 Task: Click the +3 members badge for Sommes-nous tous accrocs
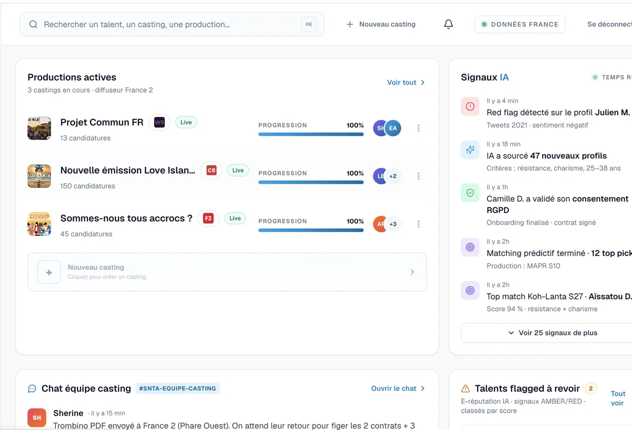coord(393,224)
